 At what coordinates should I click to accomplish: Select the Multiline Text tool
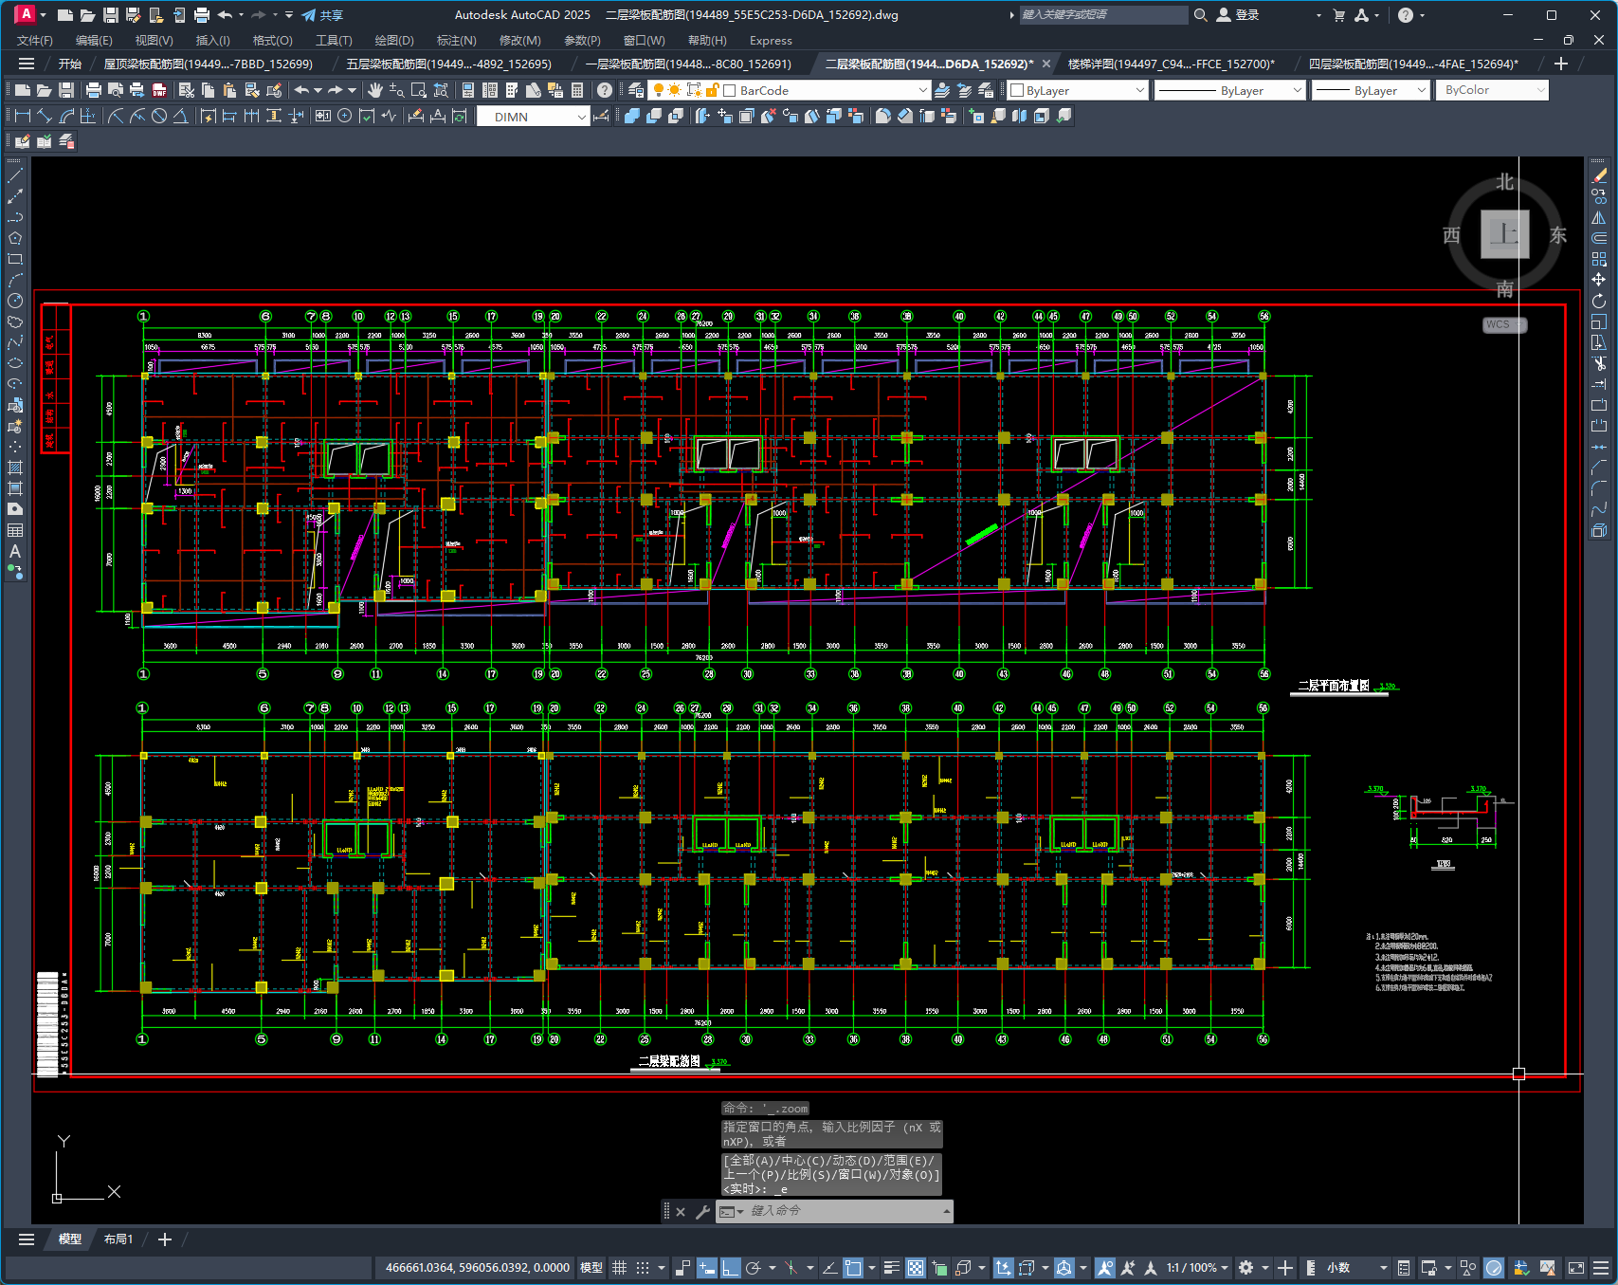(15, 551)
